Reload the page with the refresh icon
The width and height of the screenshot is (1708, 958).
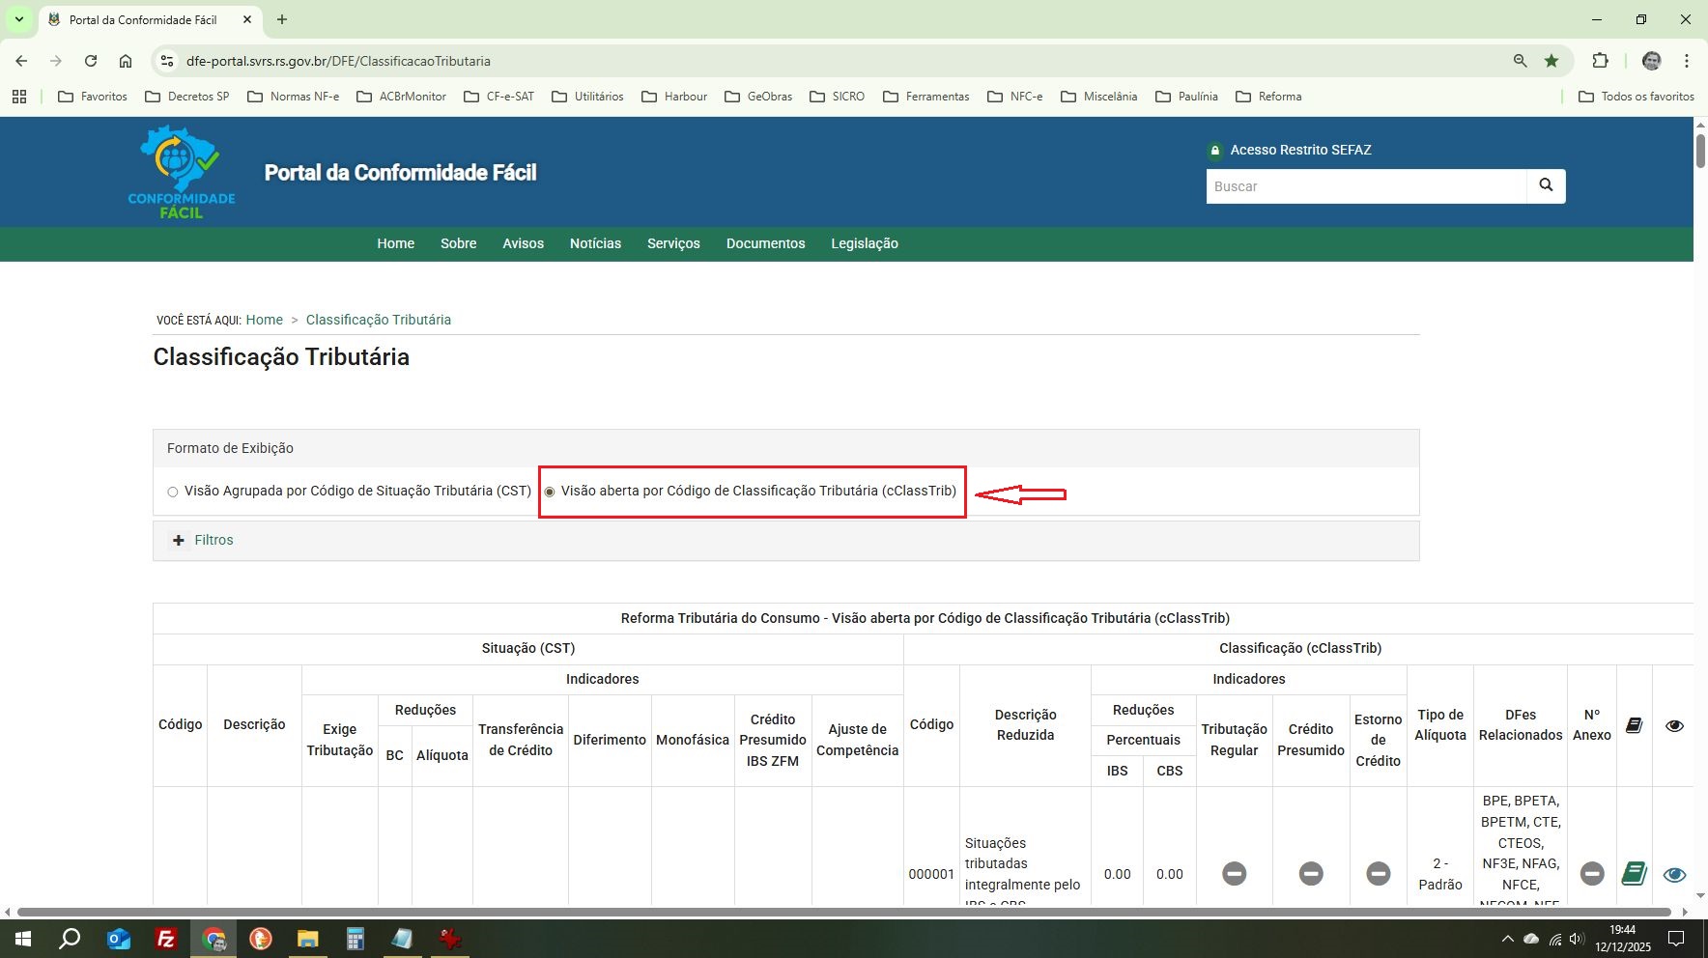point(91,61)
